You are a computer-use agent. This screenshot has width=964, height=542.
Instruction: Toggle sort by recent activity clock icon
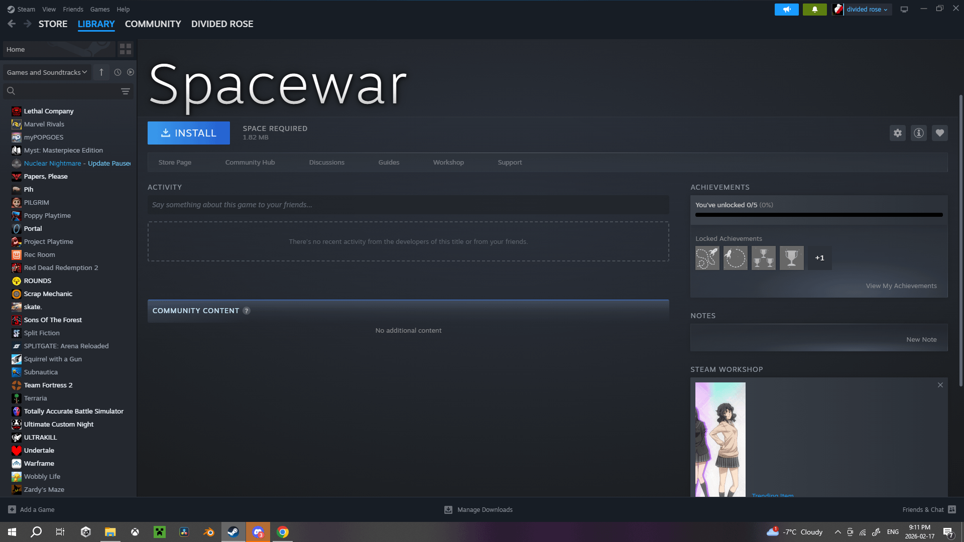(x=117, y=72)
